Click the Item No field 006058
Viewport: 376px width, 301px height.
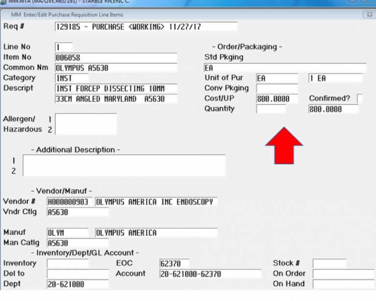[x=116, y=58]
